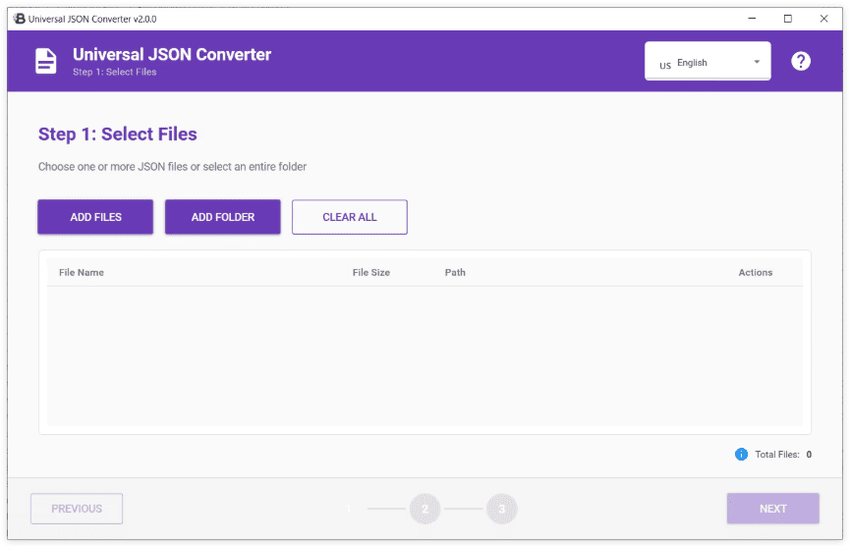
Task: Click the File Size column header
Action: point(370,272)
